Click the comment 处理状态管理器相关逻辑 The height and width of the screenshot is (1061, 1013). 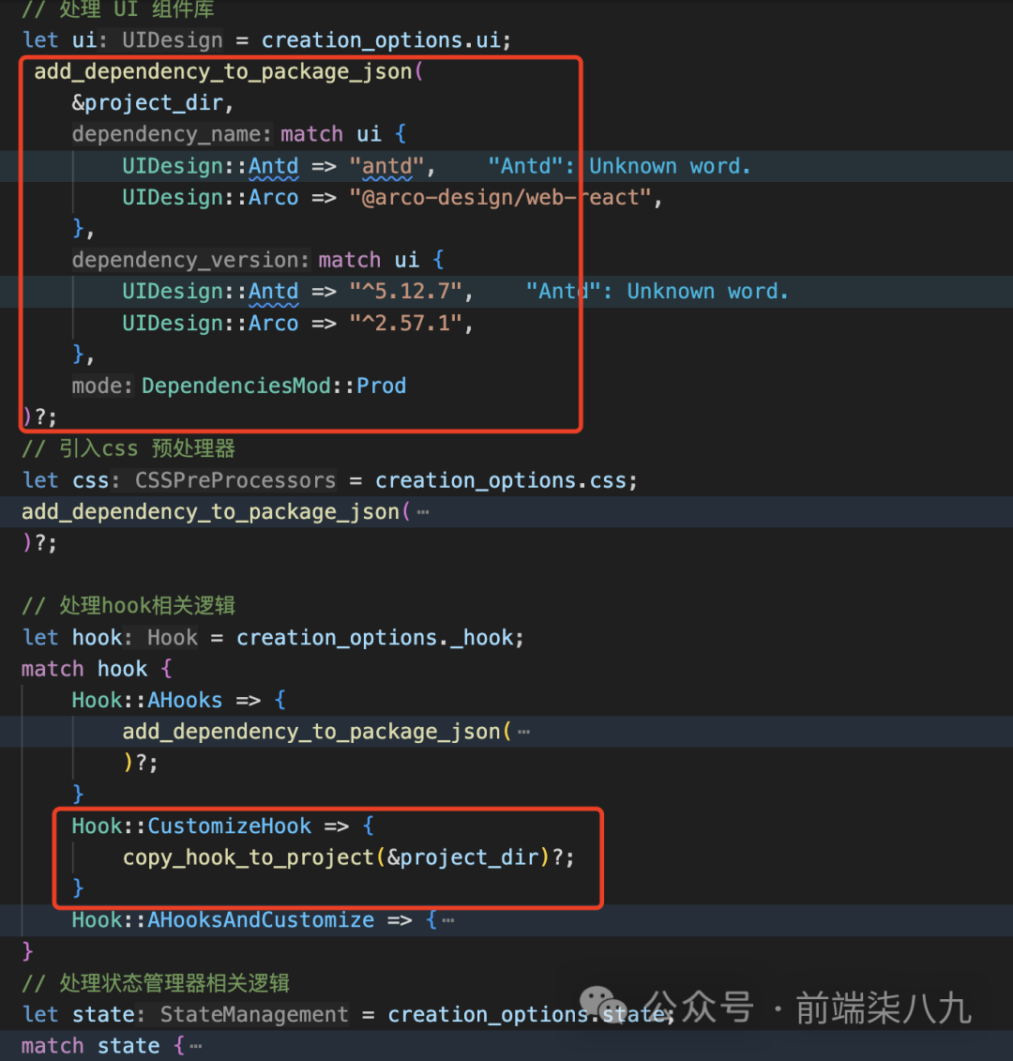[155, 982]
